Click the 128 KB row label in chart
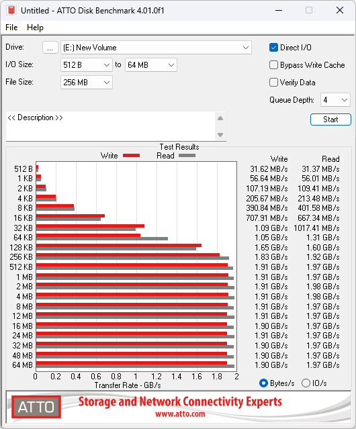 point(21,248)
